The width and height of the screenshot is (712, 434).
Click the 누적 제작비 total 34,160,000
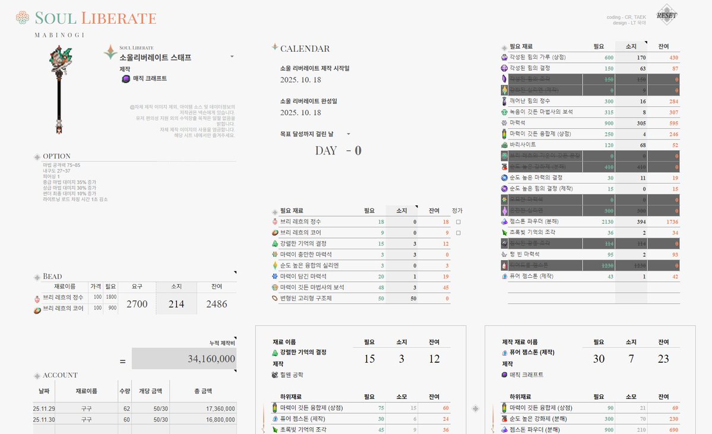tap(184, 359)
